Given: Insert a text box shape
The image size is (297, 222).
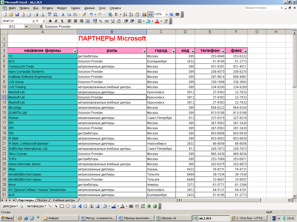Looking at the screenshot, I should click(x=74, y=206).
